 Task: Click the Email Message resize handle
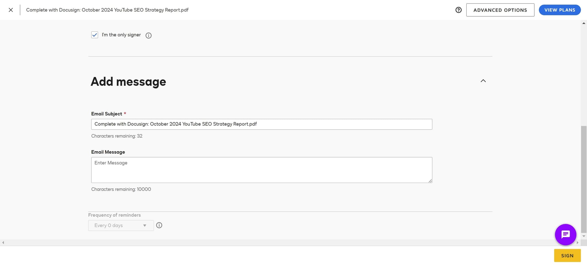click(430, 181)
